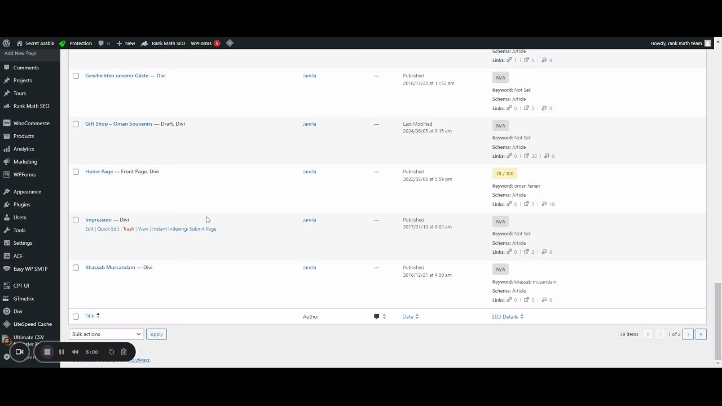Click the home icon beside Secret Arabia

[x=20, y=43]
